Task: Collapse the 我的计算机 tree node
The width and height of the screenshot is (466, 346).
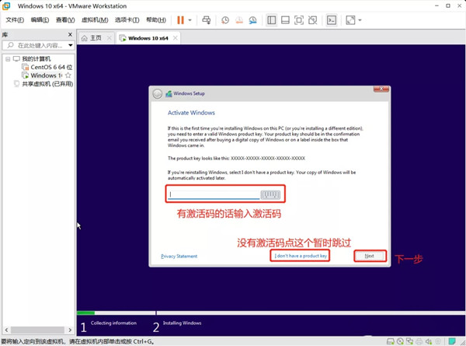Action: click(x=8, y=59)
